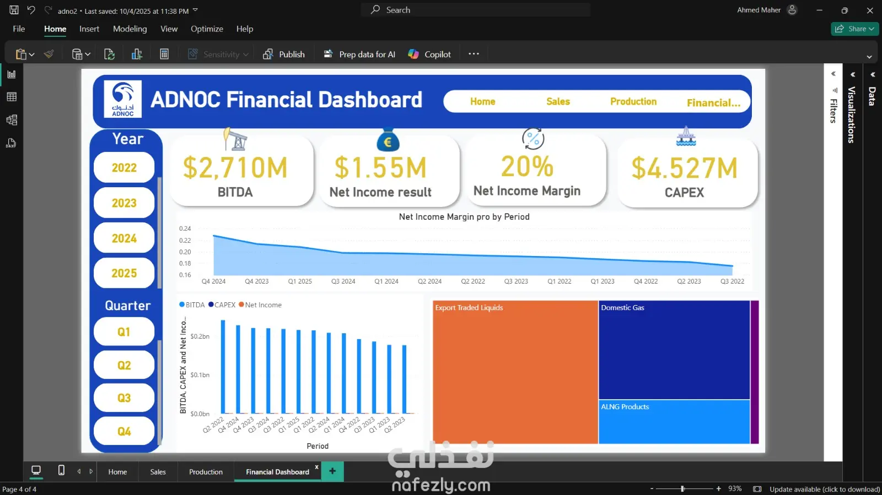Open the Share button dropdown
The height and width of the screenshot is (495, 882).
tap(854, 29)
